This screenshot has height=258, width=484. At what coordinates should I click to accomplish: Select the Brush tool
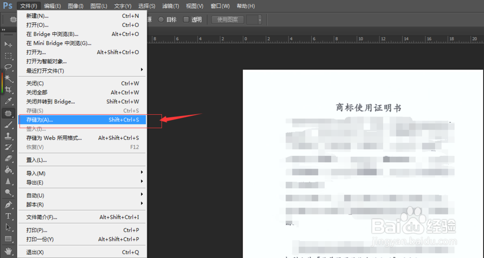tap(8, 125)
